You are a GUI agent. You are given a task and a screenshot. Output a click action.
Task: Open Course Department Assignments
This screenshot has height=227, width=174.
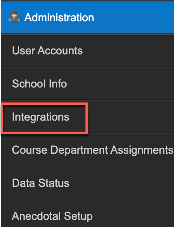pyautogui.click(x=87, y=150)
